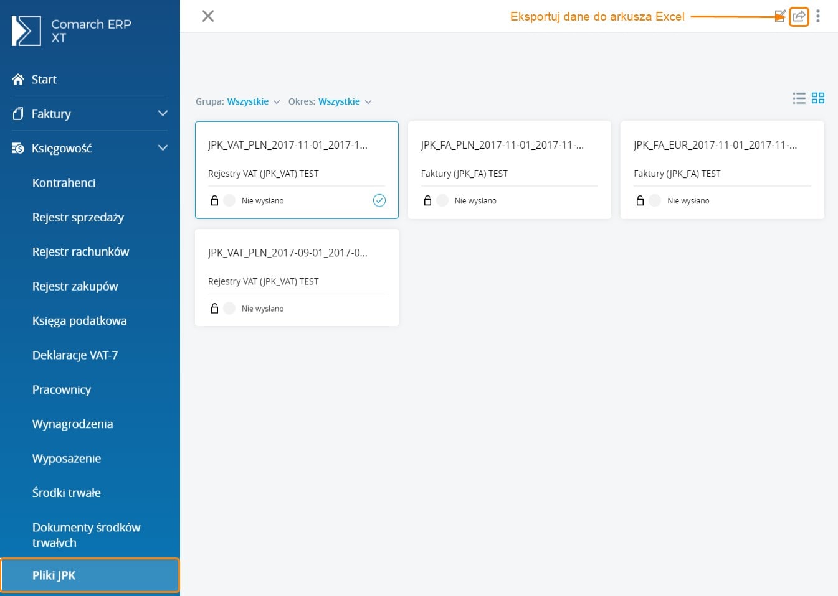
Task: Click the padlock on JPK_FA_EUR card
Action: pos(640,200)
